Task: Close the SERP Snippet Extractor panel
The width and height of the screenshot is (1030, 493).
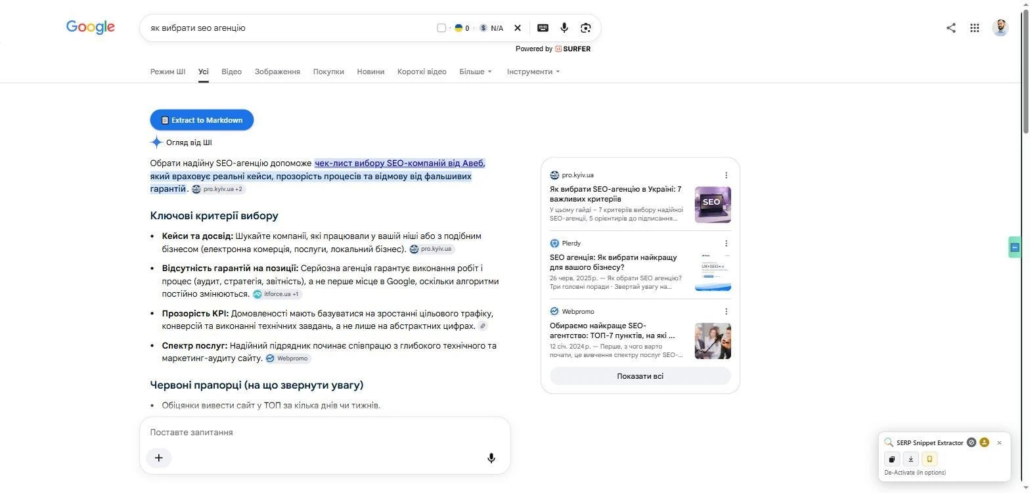Action: coord(999,443)
